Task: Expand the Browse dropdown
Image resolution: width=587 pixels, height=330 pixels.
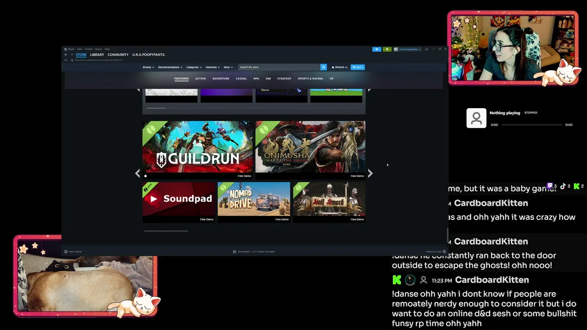Action: (148, 67)
